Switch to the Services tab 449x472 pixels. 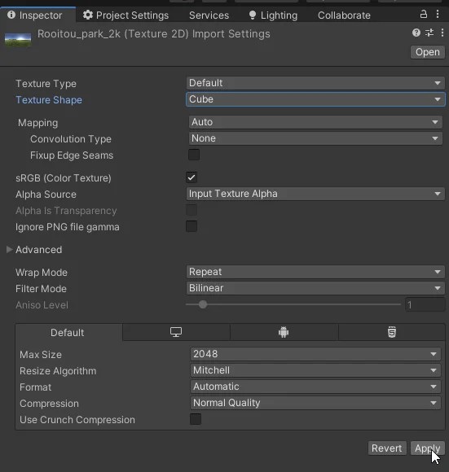pyautogui.click(x=209, y=15)
